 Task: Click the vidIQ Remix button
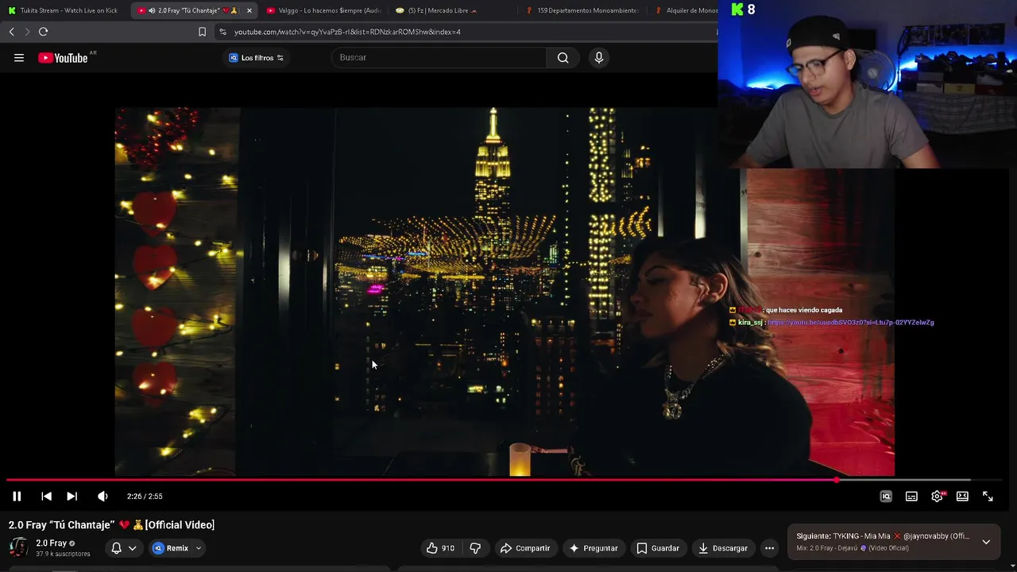[171, 548]
